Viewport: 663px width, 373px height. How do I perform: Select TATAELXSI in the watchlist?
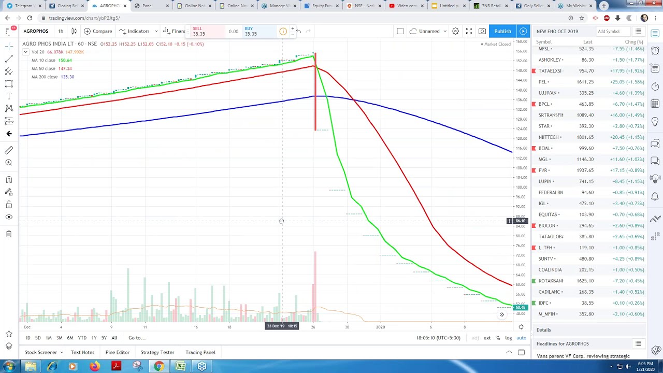click(x=590, y=71)
